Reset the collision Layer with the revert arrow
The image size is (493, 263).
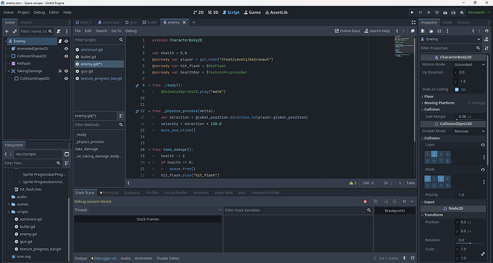click(482, 145)
